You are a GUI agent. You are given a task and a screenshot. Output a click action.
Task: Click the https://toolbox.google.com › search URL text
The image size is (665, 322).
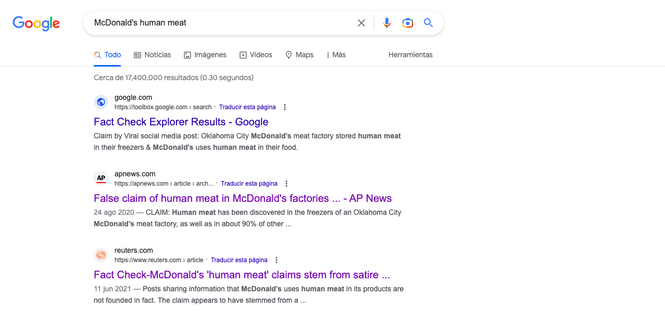click(163, 107)
